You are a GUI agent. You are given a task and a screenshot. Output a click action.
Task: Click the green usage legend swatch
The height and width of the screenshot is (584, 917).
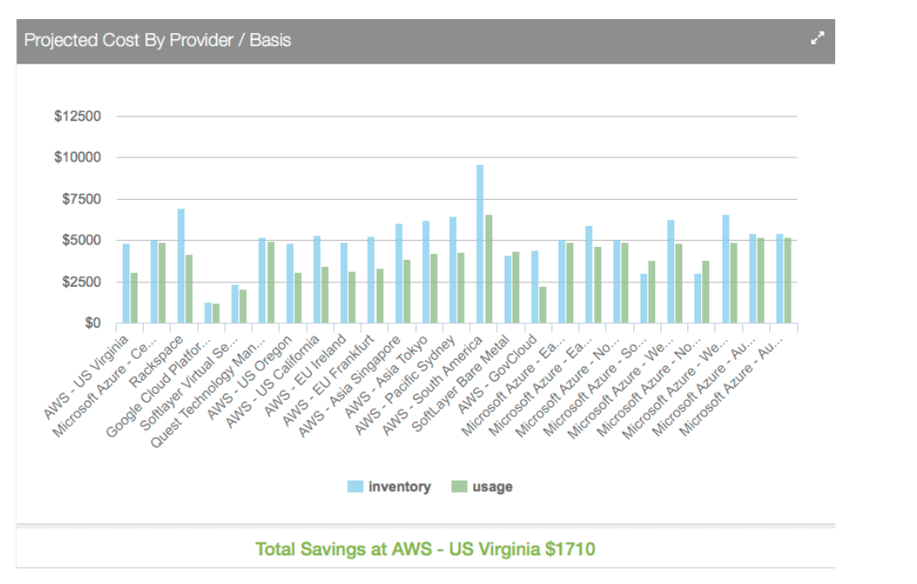click(458, 487)
